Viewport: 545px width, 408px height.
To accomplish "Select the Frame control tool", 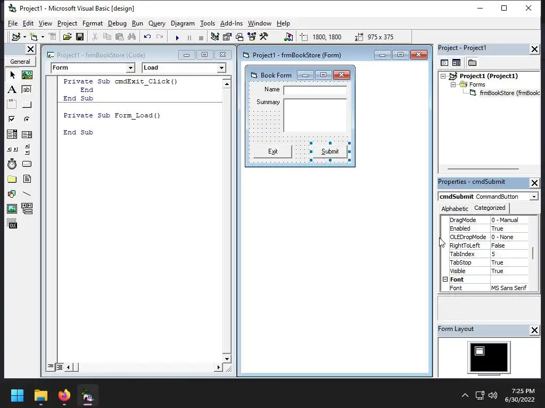I will click(x=12, y=104).
